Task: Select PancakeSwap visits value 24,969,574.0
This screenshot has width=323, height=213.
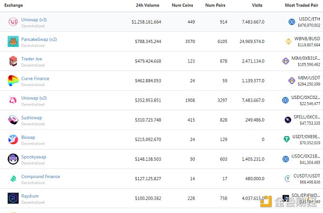Action: tap(252, 41)
